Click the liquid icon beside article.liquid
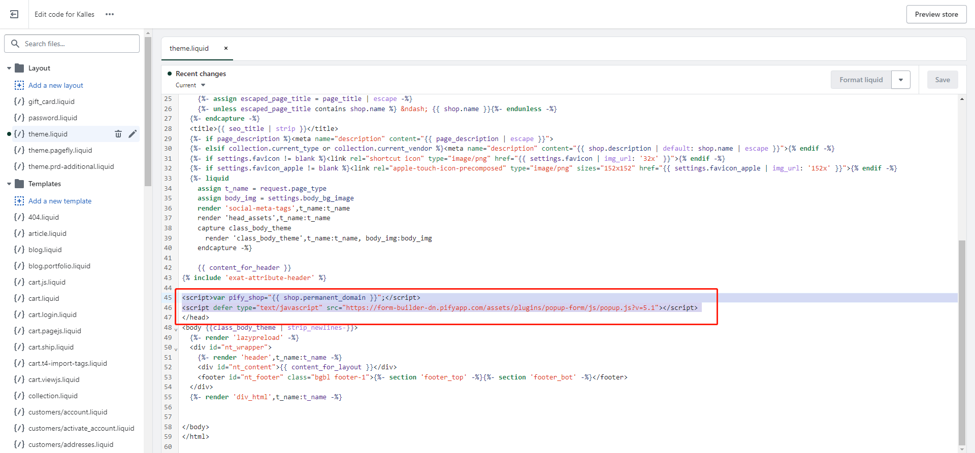This screenshot has width=975, height=453. (x=19, y=233)
